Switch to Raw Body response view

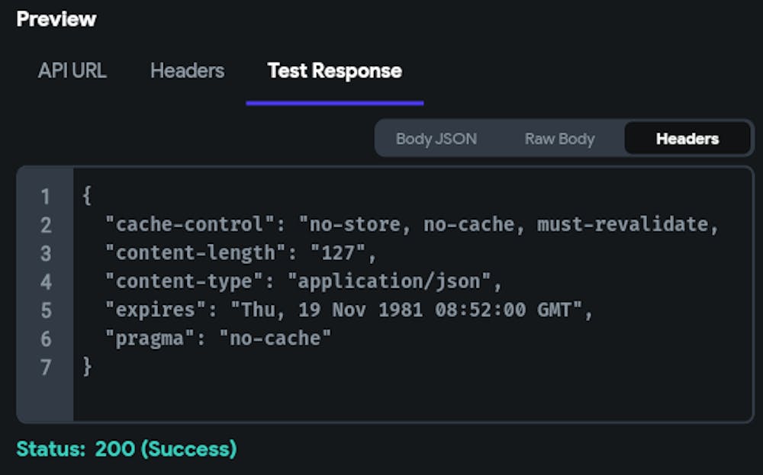559,139
